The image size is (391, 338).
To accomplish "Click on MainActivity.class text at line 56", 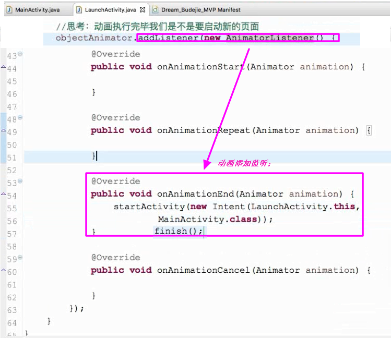I will coord(207,219).
